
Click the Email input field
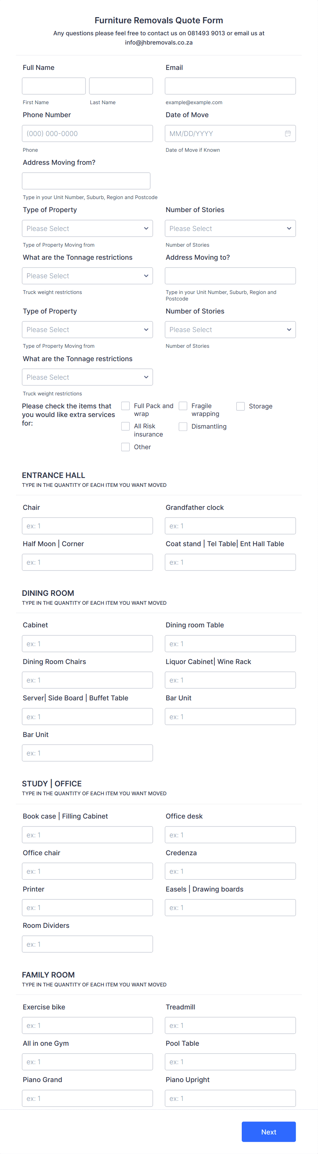[x=230, y=86]
